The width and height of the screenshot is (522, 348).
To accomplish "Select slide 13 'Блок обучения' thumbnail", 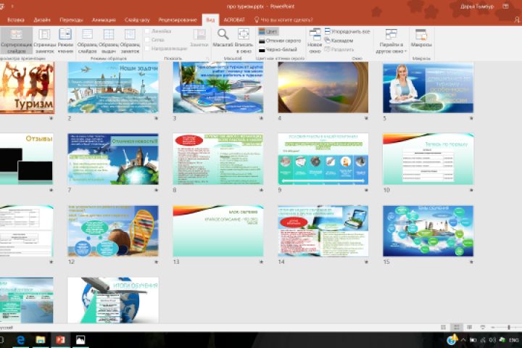I will 218,231.
